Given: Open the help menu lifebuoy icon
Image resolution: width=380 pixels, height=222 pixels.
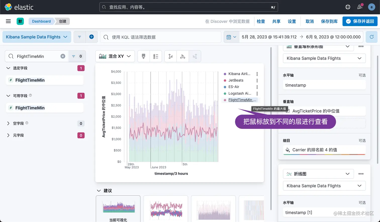Looking at the screenshot, I should (x=348, y=7).
